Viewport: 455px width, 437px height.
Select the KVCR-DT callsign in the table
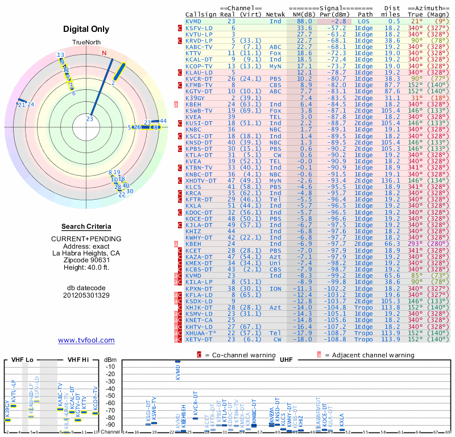(198, 79)
